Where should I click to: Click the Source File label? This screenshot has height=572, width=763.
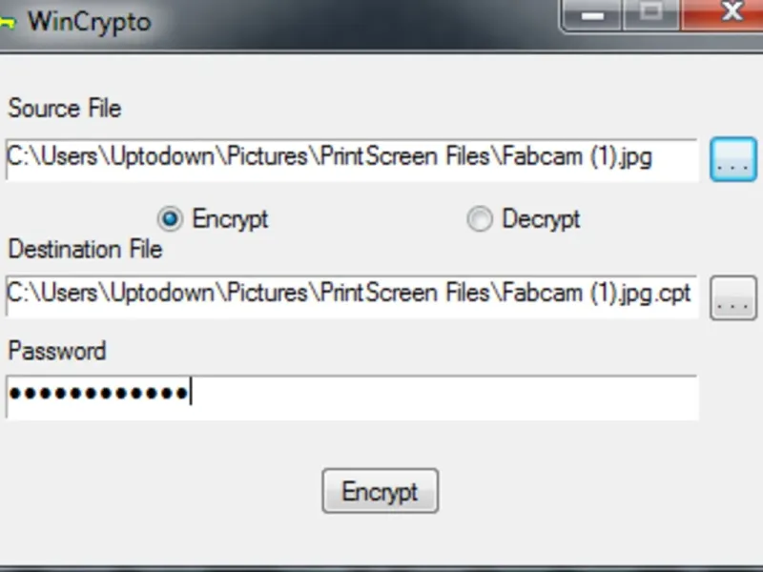tap(65, 109)
